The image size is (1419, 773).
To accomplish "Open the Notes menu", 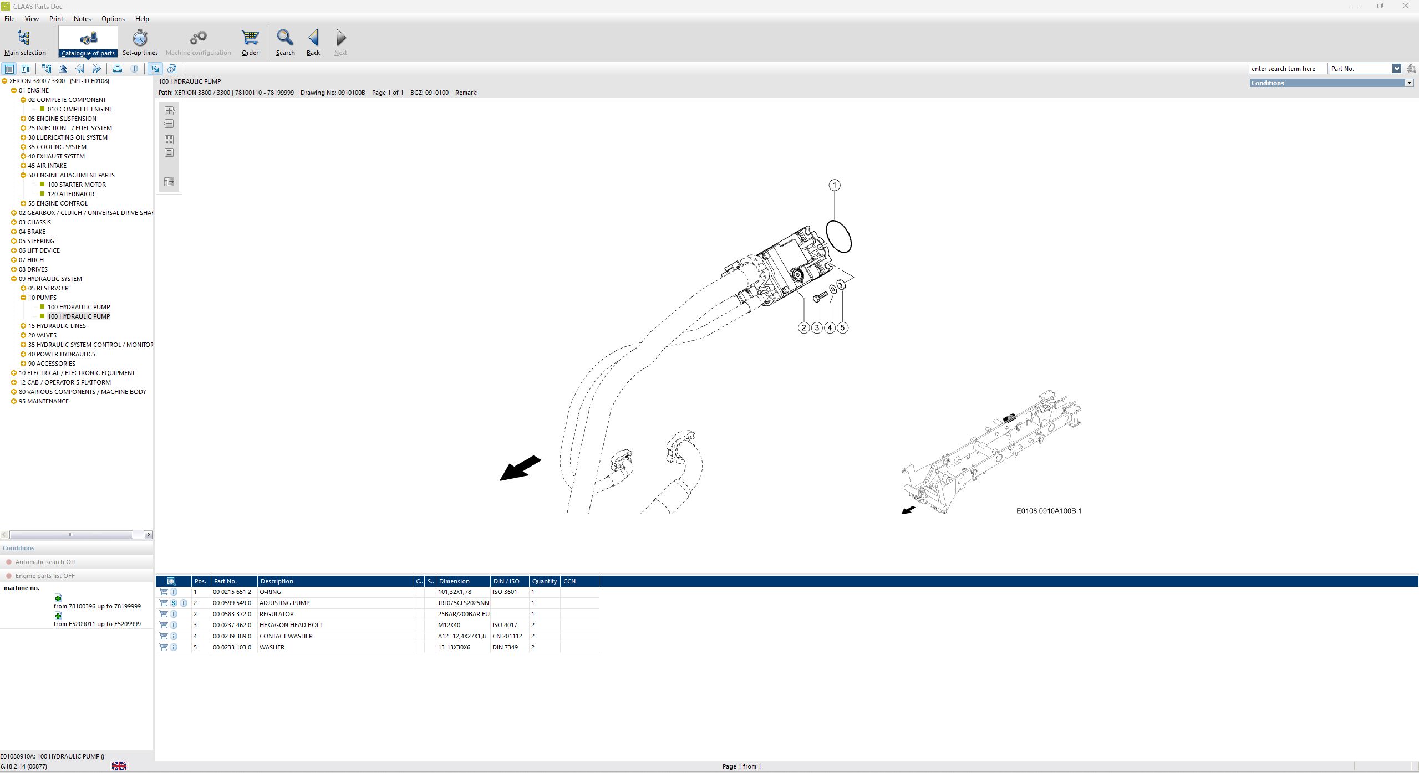I will (82, 18).
